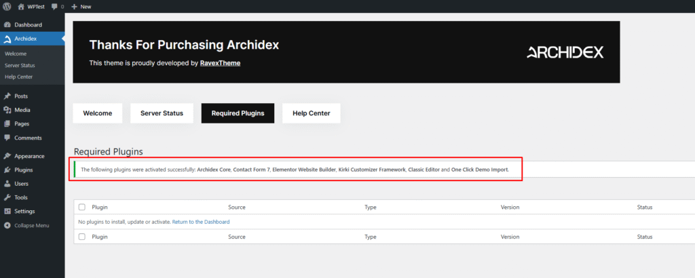Viewport: 695px width, 278px height.
Task: Check the top select-all Plugin checkbox
Action: [82, 207]
